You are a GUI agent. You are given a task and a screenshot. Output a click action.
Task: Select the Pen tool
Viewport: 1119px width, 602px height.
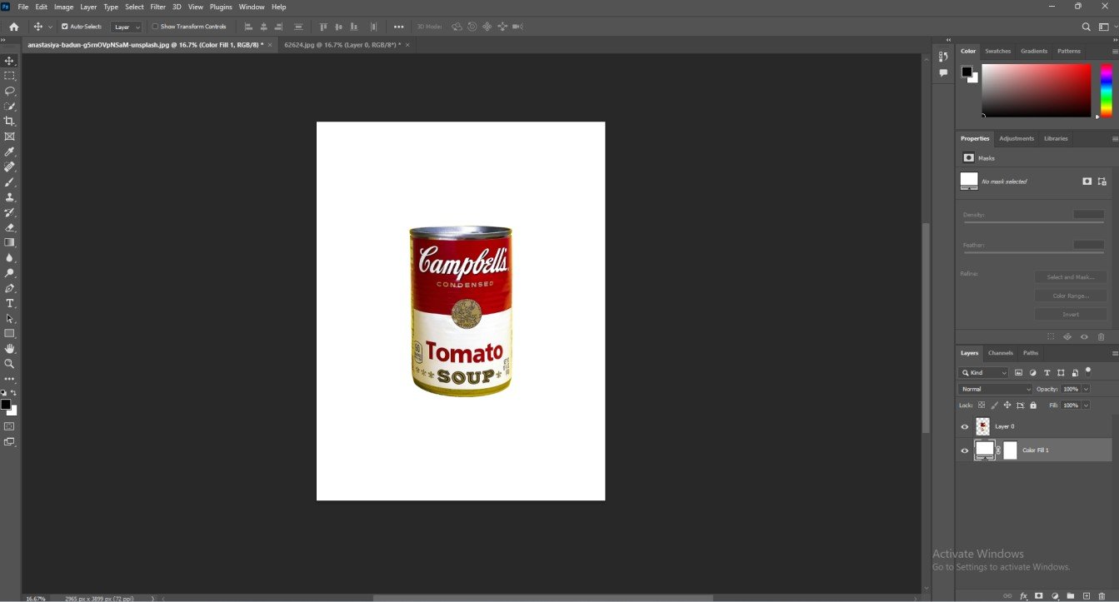click(x=10, y=288)
